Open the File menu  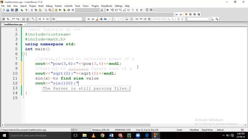[3, 6]
